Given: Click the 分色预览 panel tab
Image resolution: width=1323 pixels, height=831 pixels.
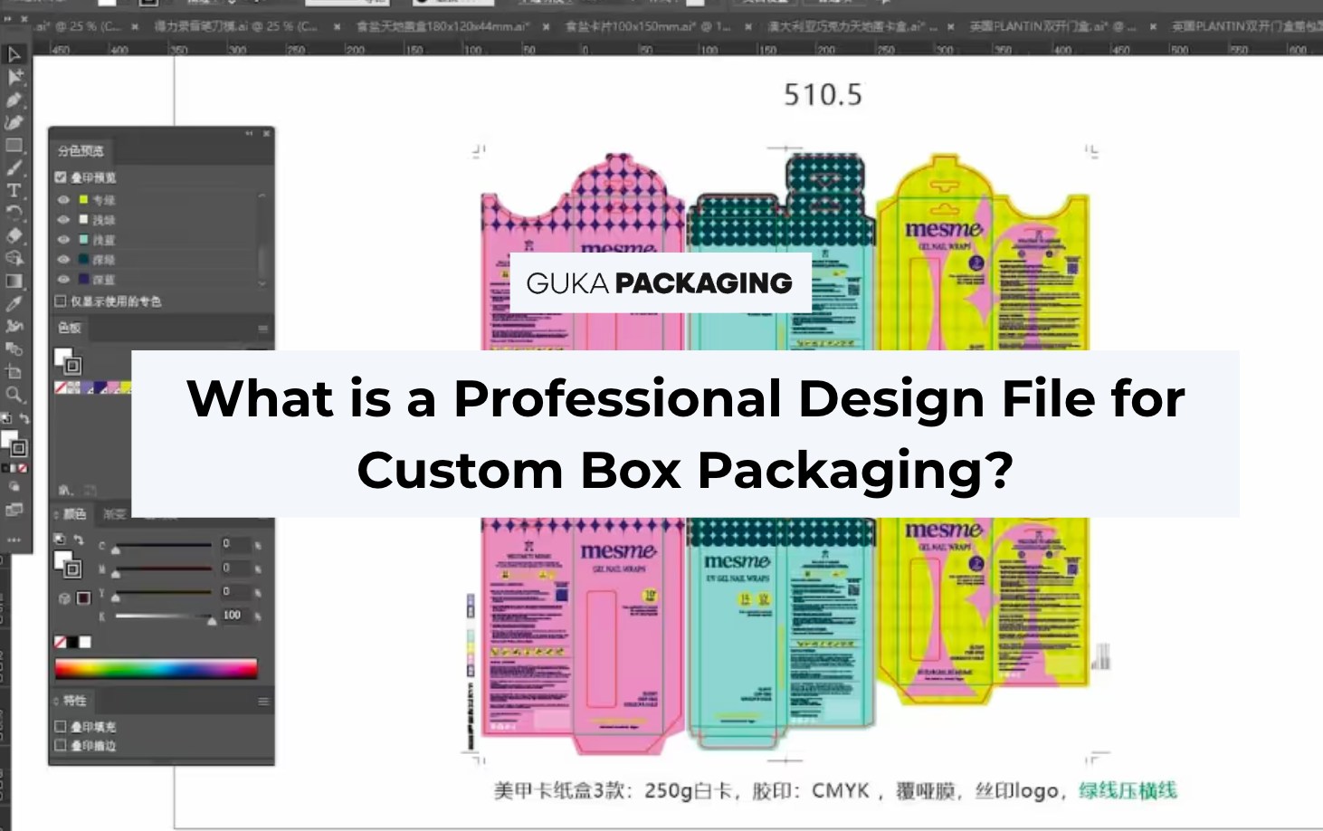Looking at the screenshot, I should point(81,150).
